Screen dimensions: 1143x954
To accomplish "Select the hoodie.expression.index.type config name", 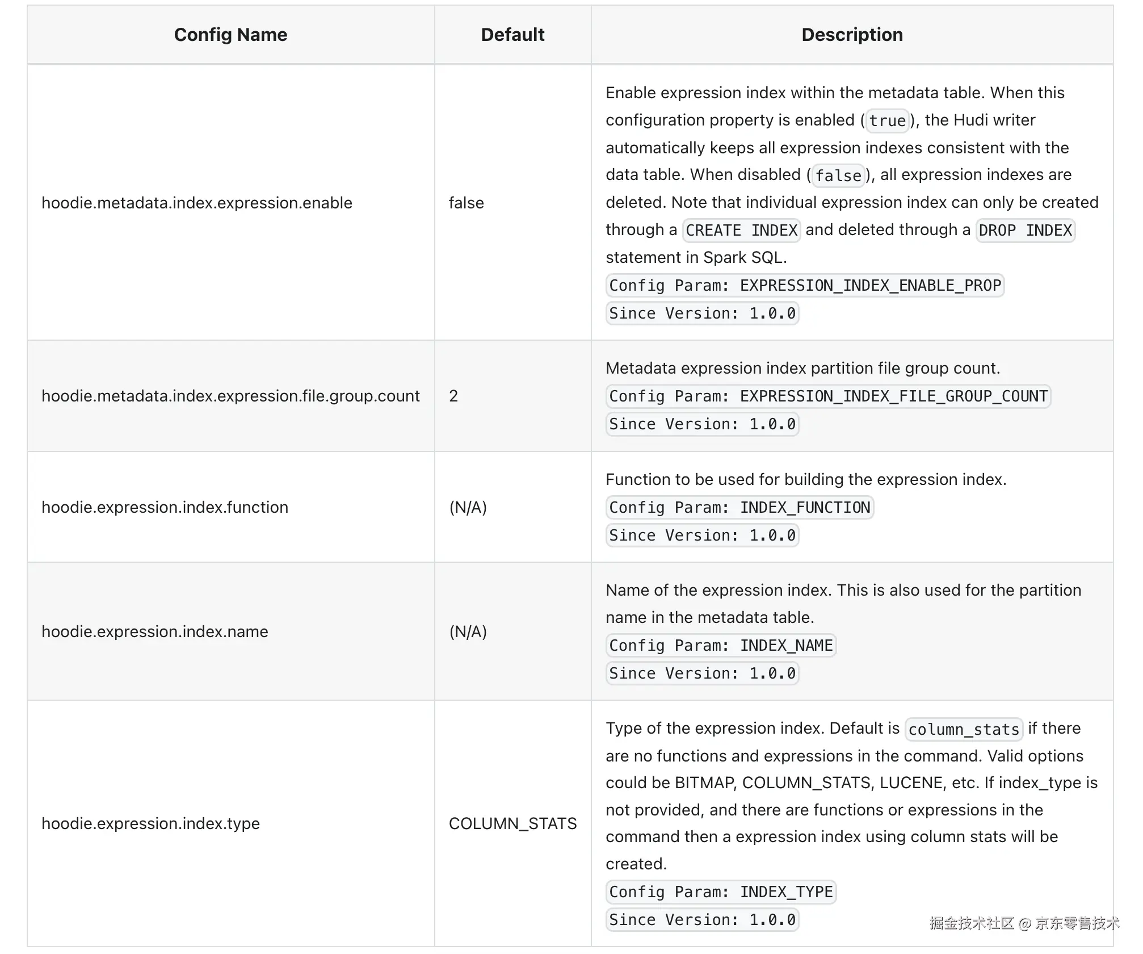I will [x=150, y=823].
